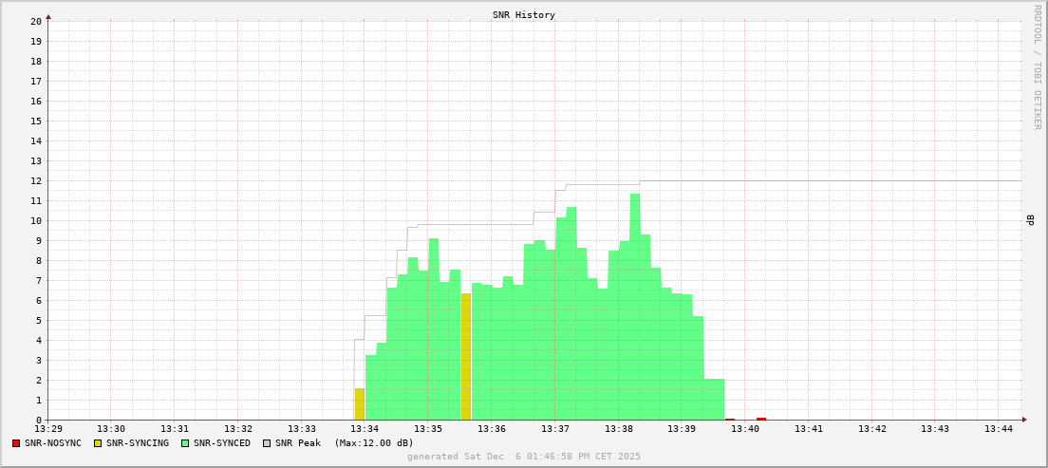Image resolution: width=1048 pixels, height=468 pixels.
Task: Click the tall yellow bar past 13:35
Action: (x=466, y=357)
